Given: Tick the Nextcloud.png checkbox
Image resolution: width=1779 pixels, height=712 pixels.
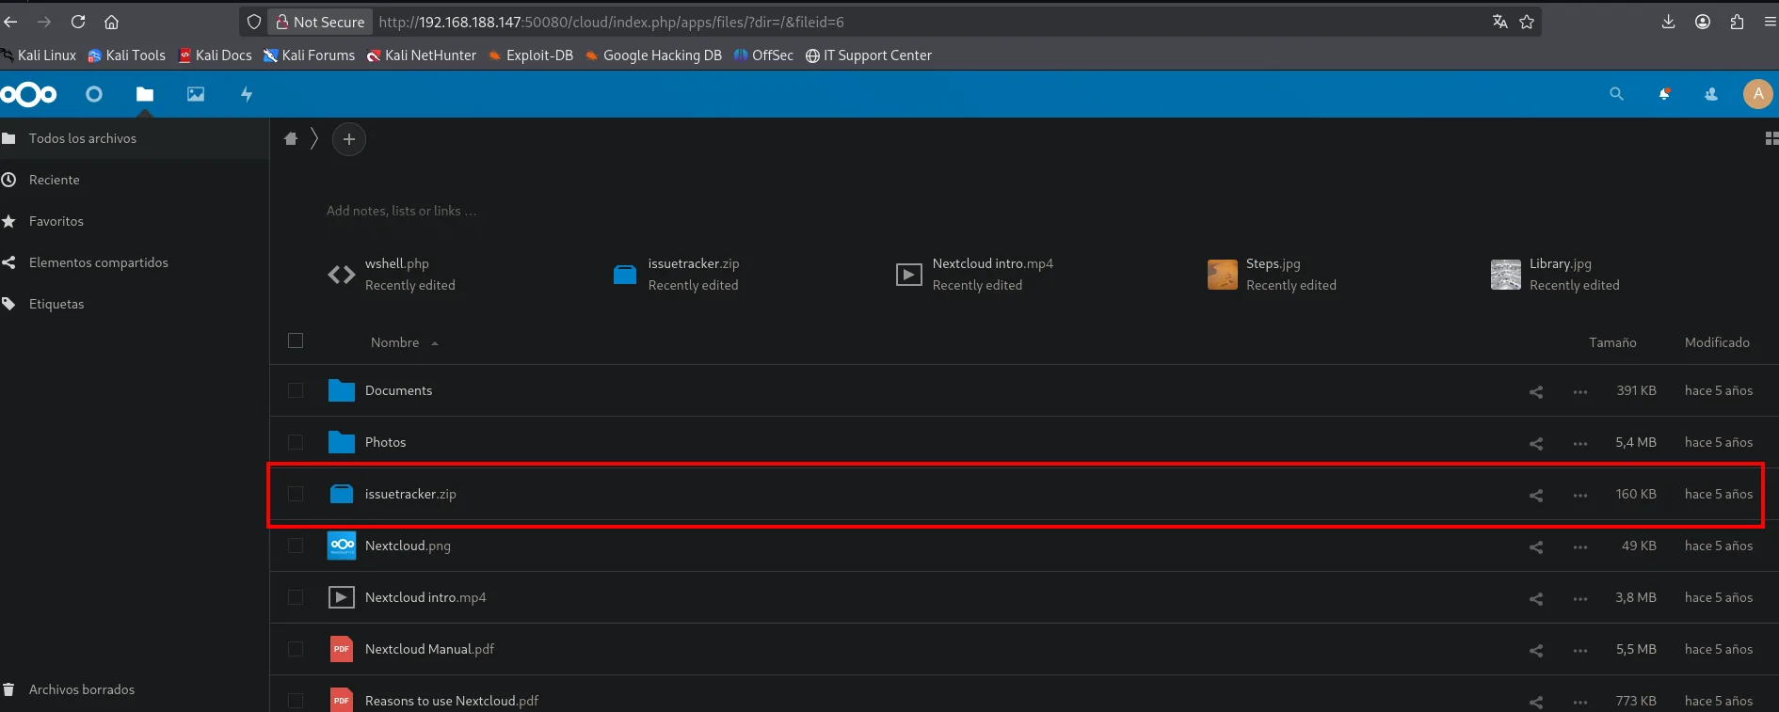Looking at the screenshot, I should pyautogui.click(x=296, y=546).
